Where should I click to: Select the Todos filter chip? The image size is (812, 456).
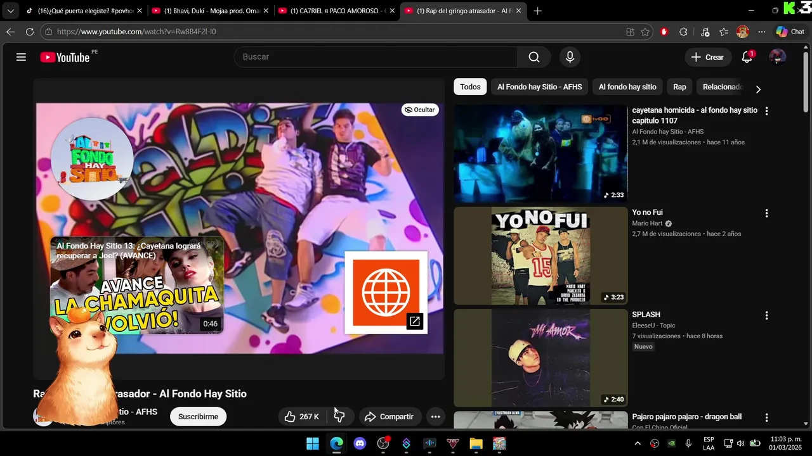(x=470, y=87)
